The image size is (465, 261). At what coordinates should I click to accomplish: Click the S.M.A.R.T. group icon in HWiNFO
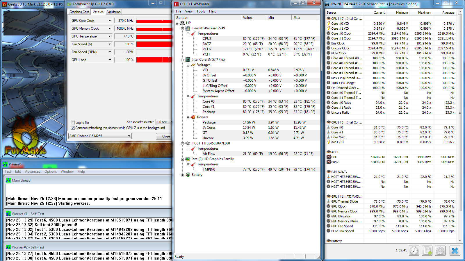329,172
